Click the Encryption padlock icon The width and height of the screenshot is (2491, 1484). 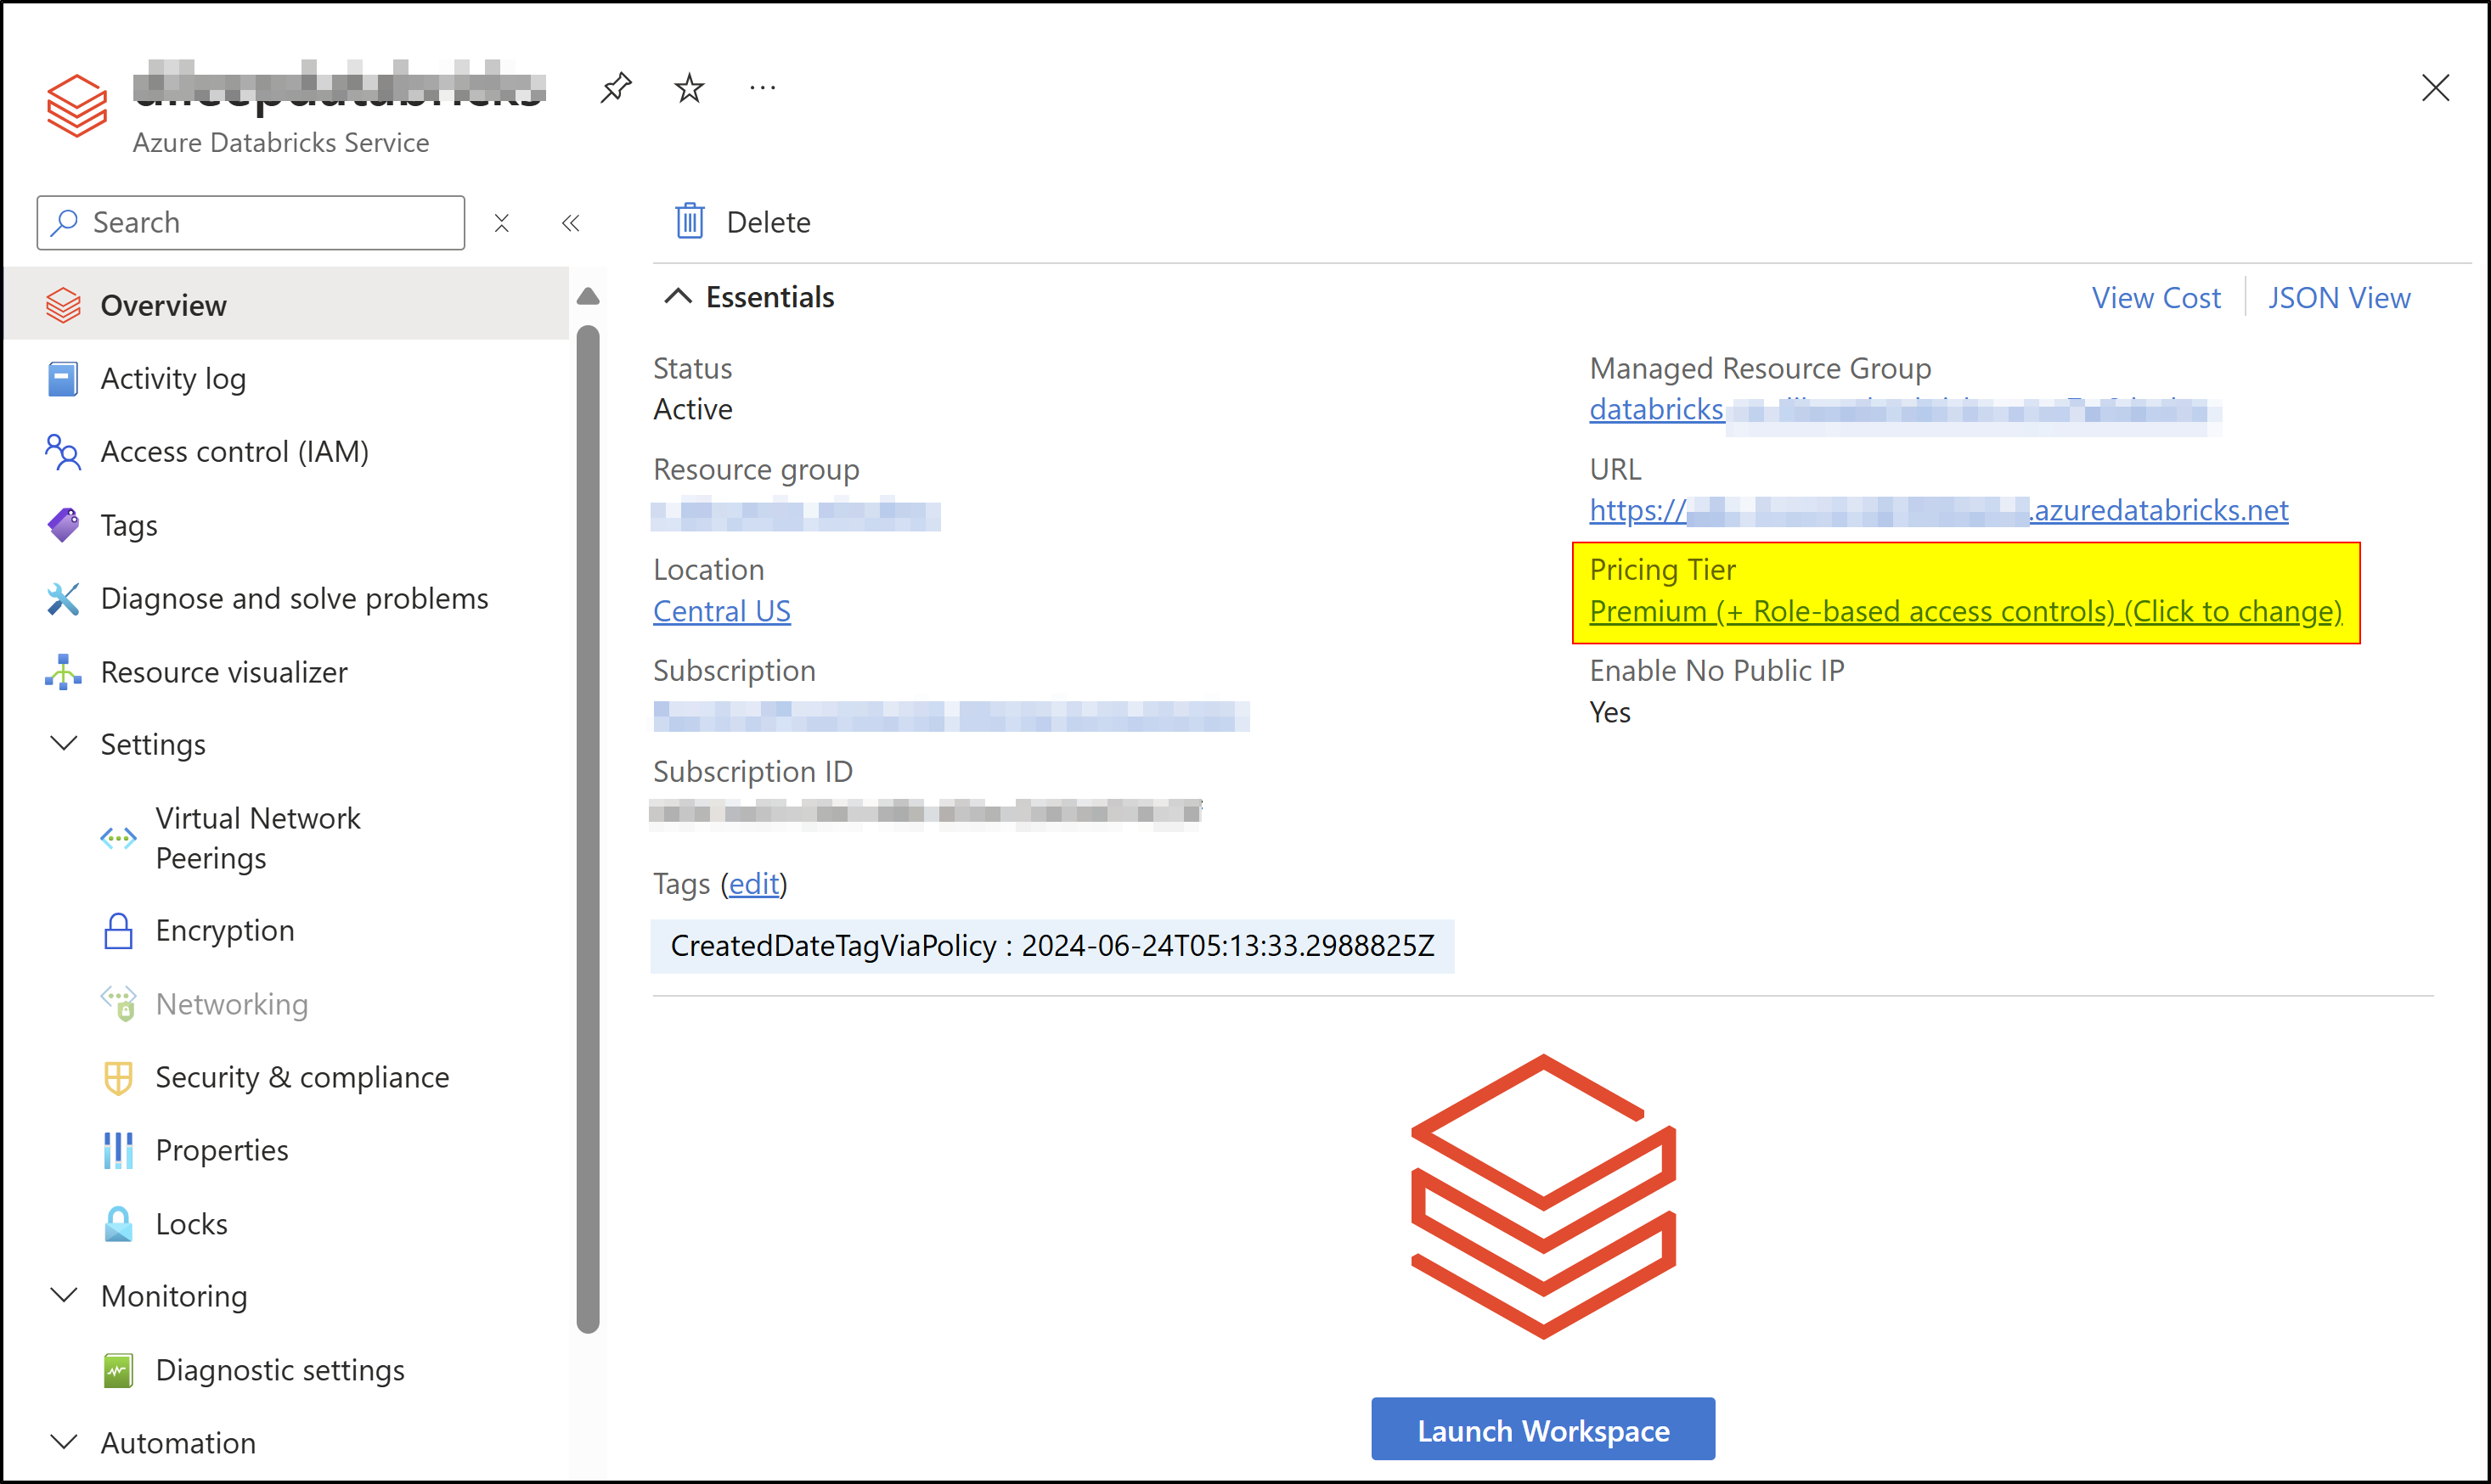click(x=118, y=931)
